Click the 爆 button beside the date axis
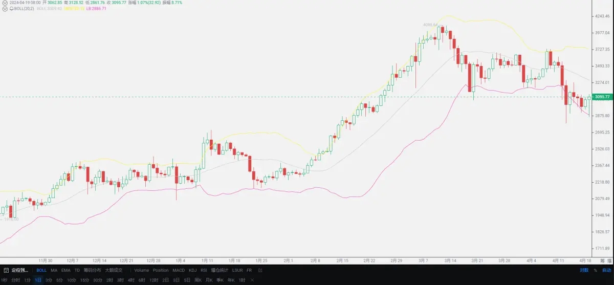This screenshot has width=614, height=285. pyautogui.click(x=609, y=260)
